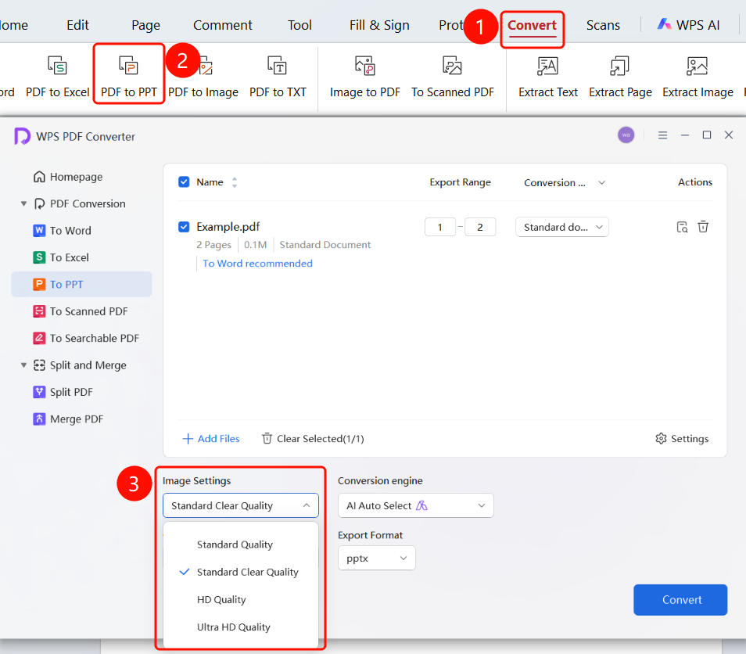Open the PDF to TXT converter
Viewport: 746px width, 654px height.
click(278, 74)
